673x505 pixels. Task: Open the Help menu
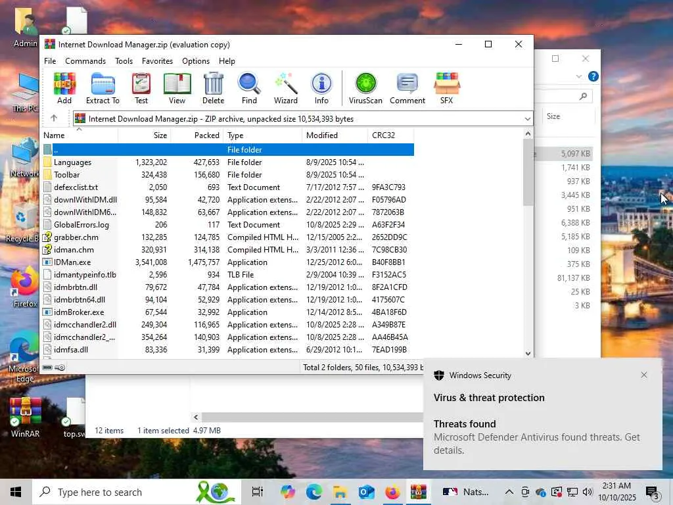pos(227,61)
